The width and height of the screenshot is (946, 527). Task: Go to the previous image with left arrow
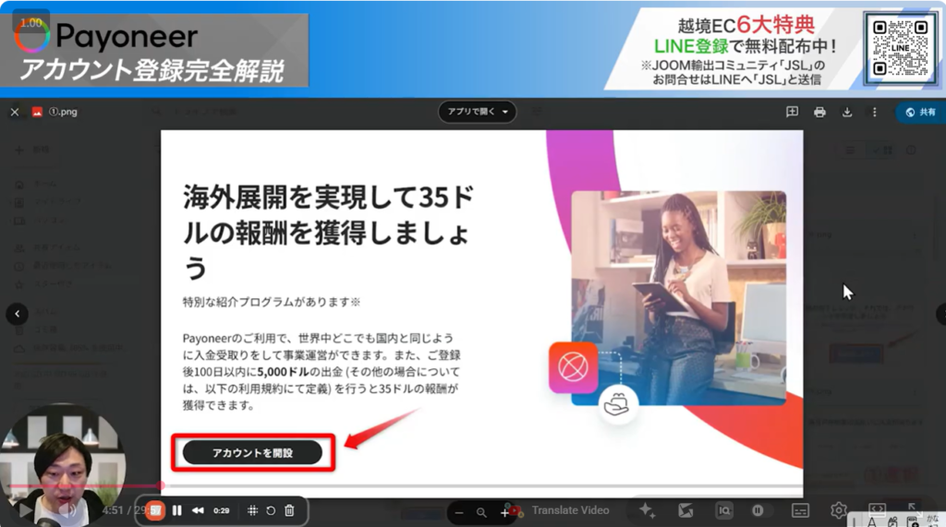click(x=17, y=314)
